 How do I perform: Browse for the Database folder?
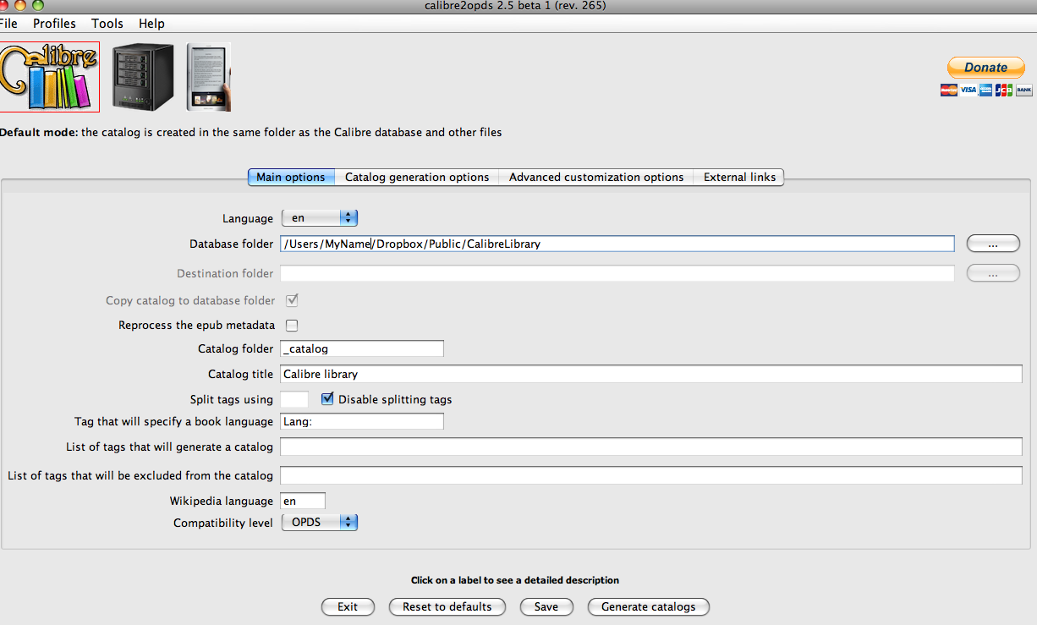coord(993,244)
